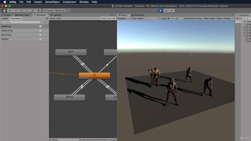Toggle the isAttacking parameter checkbox
This screenshot has width=251, height=141.
[40, 31]
